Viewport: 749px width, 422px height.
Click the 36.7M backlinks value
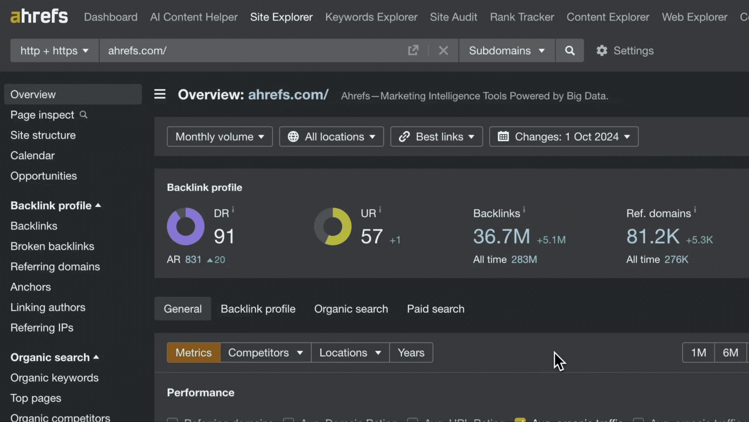click(x=501, y=236)
